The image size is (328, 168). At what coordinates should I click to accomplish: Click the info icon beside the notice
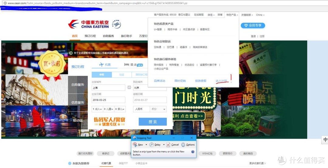click(71, 53)
